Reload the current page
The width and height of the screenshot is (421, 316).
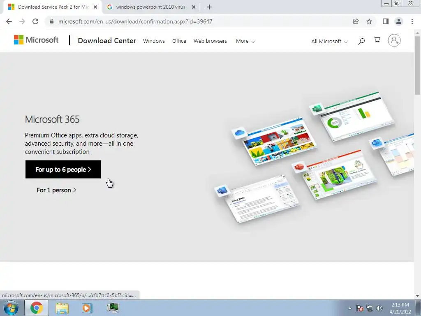pos(35,21)
